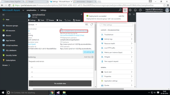Click the horizontal scrollbar at bottom
This screenshot has height=95, width=170.
pos(78,89)
